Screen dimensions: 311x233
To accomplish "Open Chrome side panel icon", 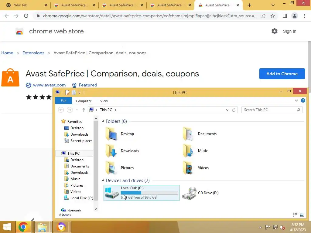I will [x=285, y=16].
